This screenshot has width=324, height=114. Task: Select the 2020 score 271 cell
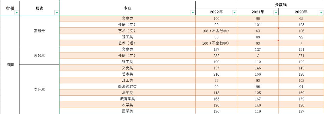click(x=301, y=55)
